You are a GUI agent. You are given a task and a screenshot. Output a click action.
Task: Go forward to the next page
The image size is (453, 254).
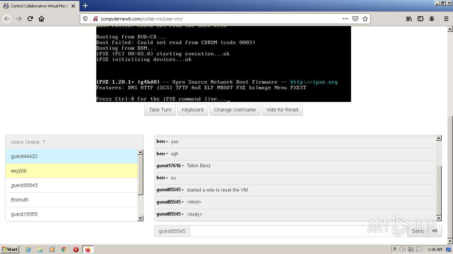tap(19, 19)
